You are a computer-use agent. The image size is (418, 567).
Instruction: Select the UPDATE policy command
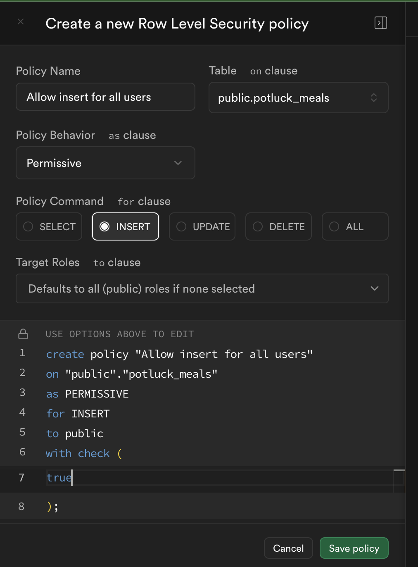click(x=202, y=226)
